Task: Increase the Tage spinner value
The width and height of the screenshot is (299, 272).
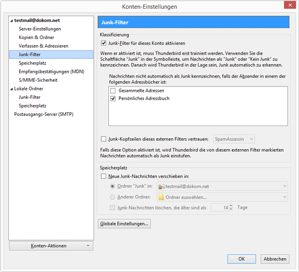Action: [x=231, y=206]
